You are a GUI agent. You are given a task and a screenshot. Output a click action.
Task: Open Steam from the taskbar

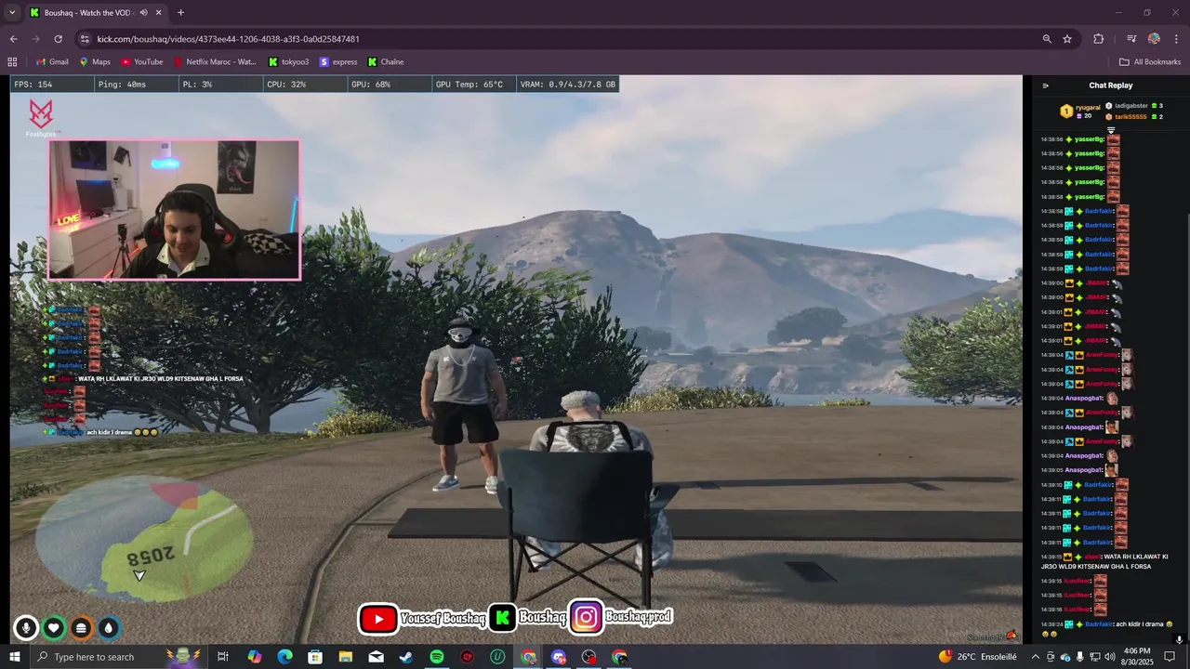[x=406, y=657]
